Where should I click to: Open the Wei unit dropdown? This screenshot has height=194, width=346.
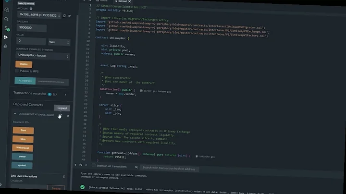click(x=59, y=42)
